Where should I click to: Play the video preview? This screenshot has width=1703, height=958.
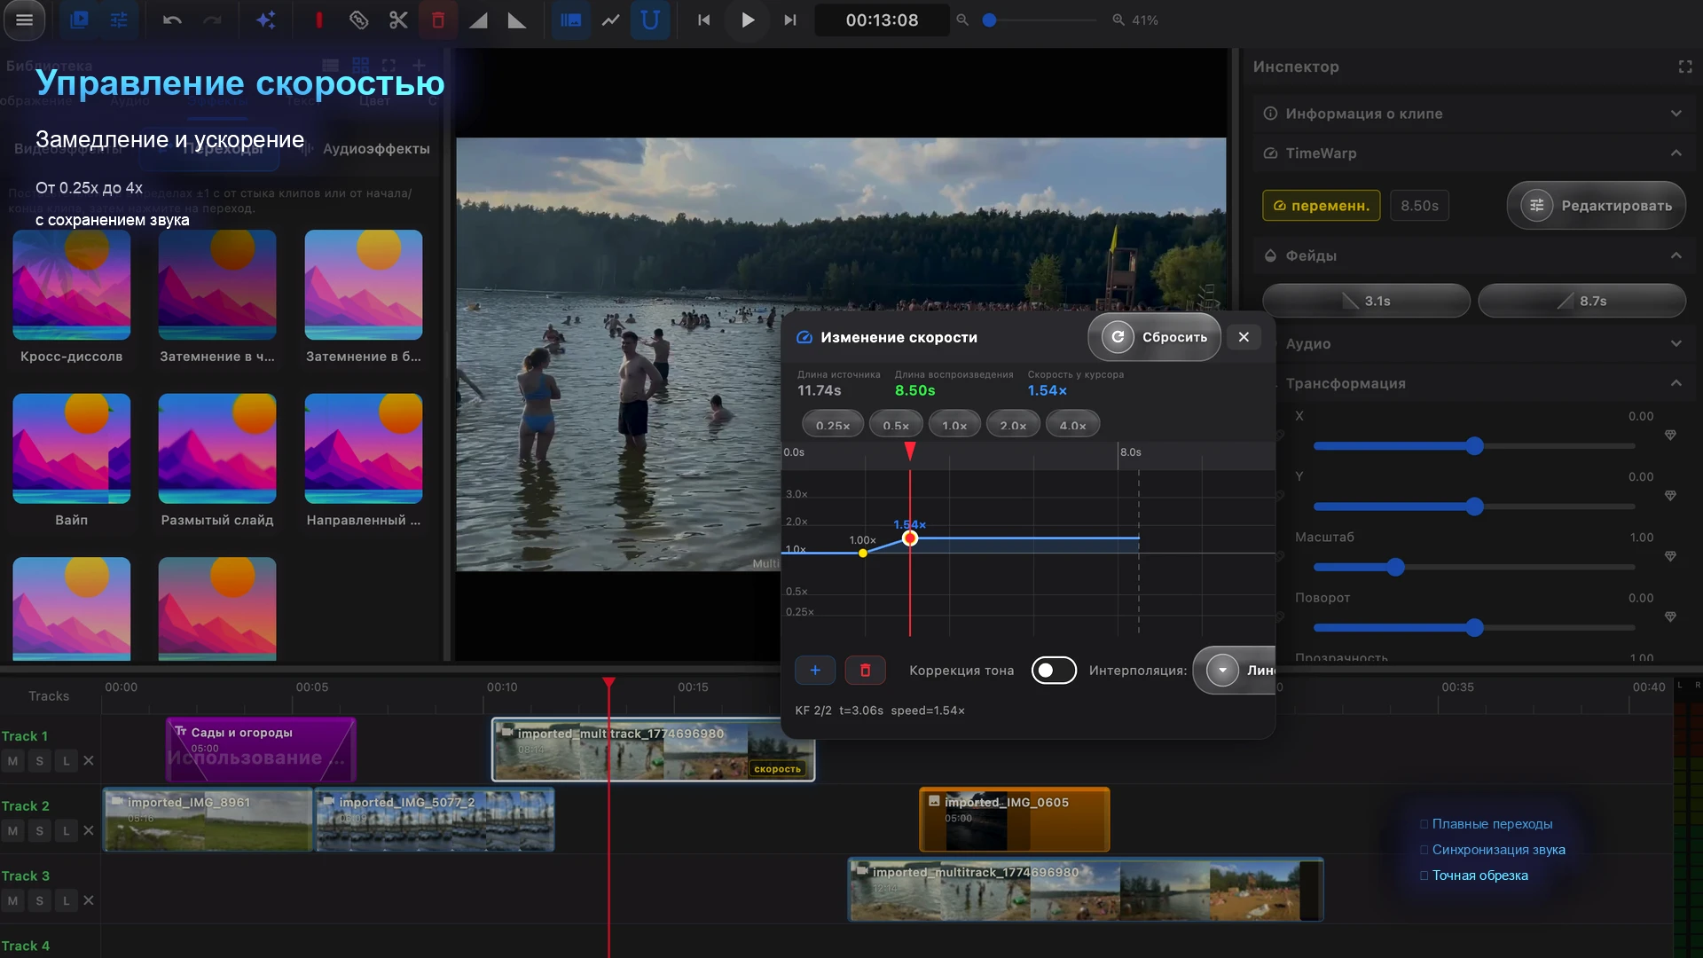[748, 20]
